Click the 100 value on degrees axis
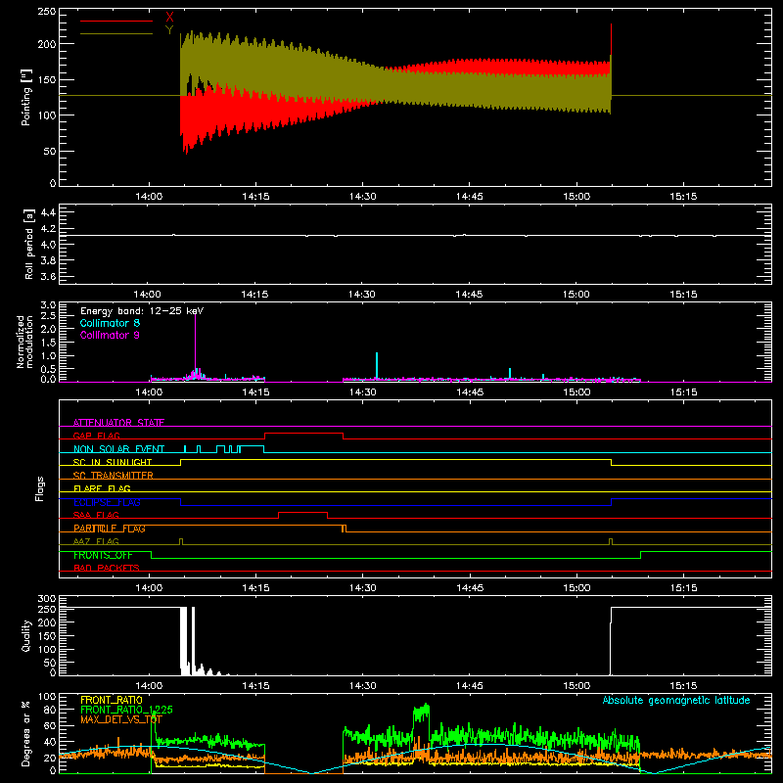The width and height of the screenshot is (783, 783). pyautogui.click(x=47, y=697)
